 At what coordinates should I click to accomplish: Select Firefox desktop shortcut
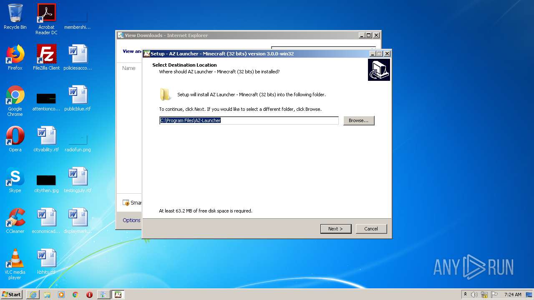(15, 57)
